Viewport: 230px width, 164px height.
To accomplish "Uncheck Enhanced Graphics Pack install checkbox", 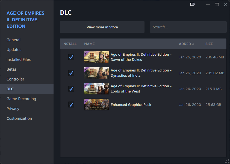I will (x=71, y=105).
